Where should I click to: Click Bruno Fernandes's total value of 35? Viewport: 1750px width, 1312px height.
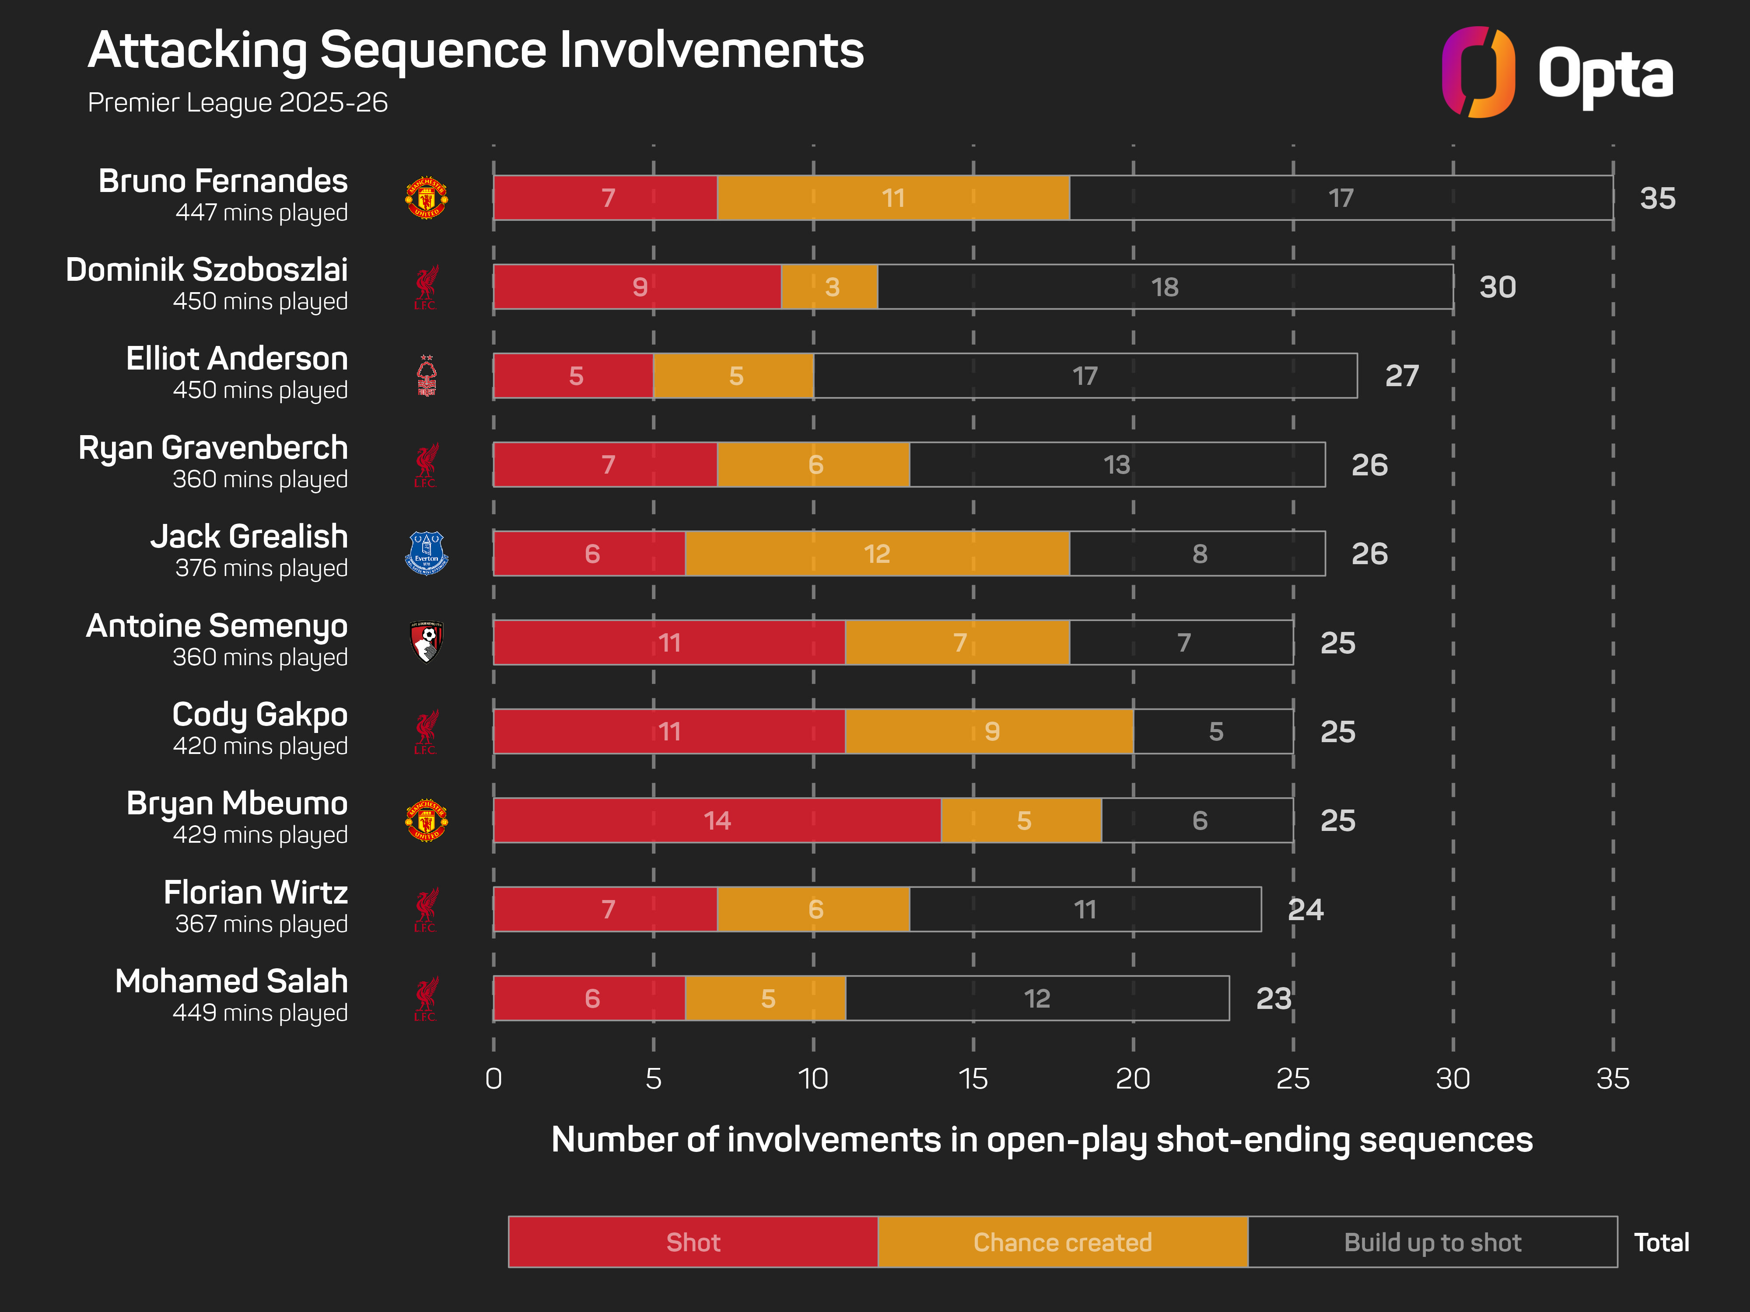1657,198
